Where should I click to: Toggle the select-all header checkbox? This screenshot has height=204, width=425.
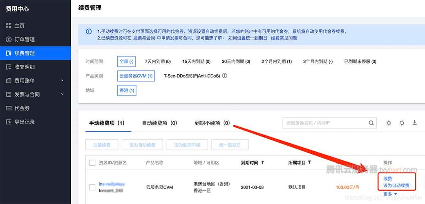pos(92,163)
